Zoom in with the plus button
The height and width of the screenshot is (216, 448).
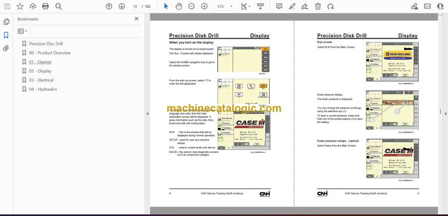(204, 6)
